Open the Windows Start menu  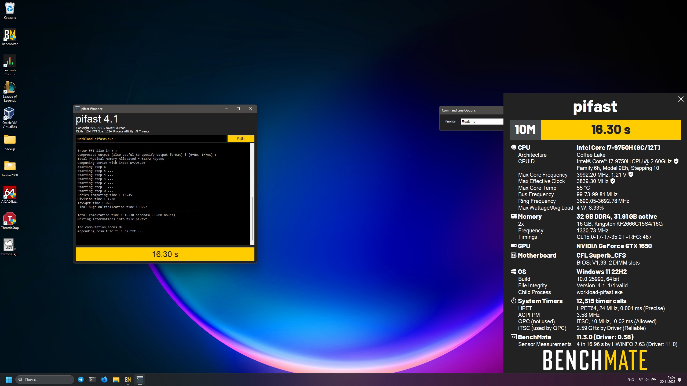(9, 380)
